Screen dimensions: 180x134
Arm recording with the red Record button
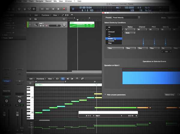coord(64,9)
